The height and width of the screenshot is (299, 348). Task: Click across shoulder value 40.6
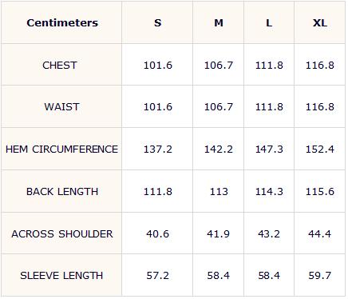[157, 234]
